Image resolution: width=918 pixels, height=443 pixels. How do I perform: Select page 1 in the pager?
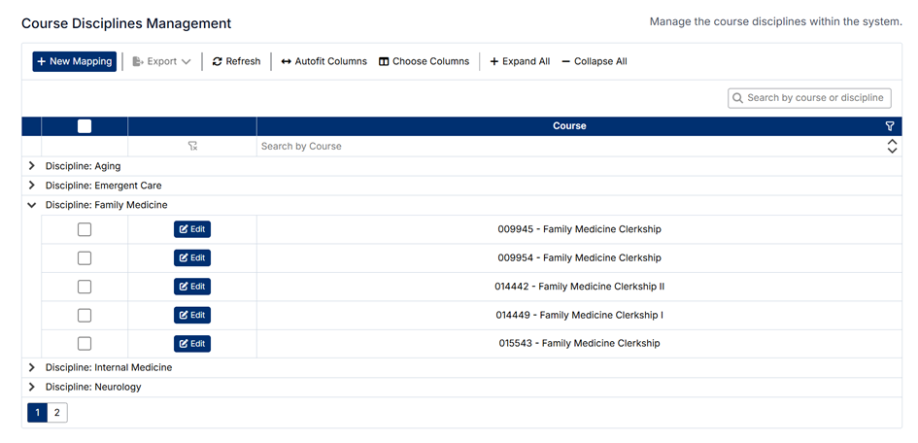tap(37, 413)
